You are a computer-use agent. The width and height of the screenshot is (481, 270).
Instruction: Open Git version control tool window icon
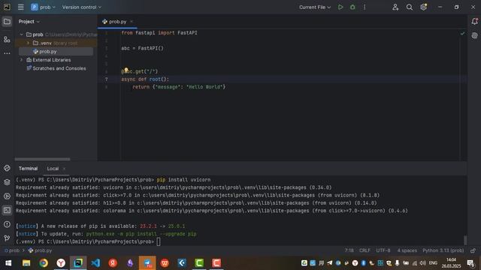tap(7, 238)
